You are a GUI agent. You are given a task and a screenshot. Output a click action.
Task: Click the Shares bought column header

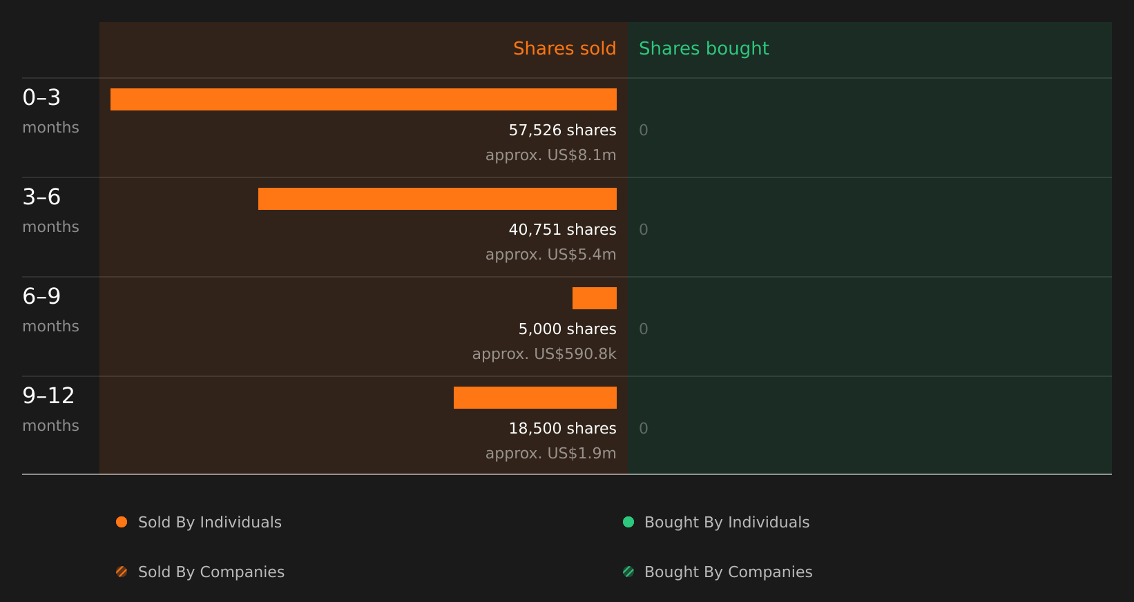point(704,48)
